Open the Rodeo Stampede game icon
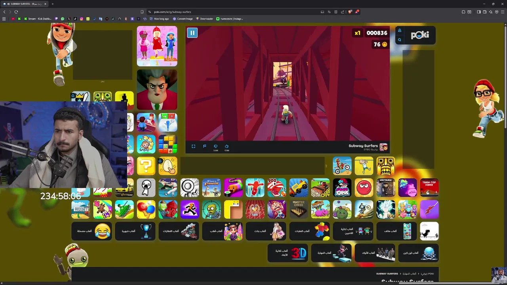Screen dimensions: 507x285 pyautogui.click(x=211, y=188)
